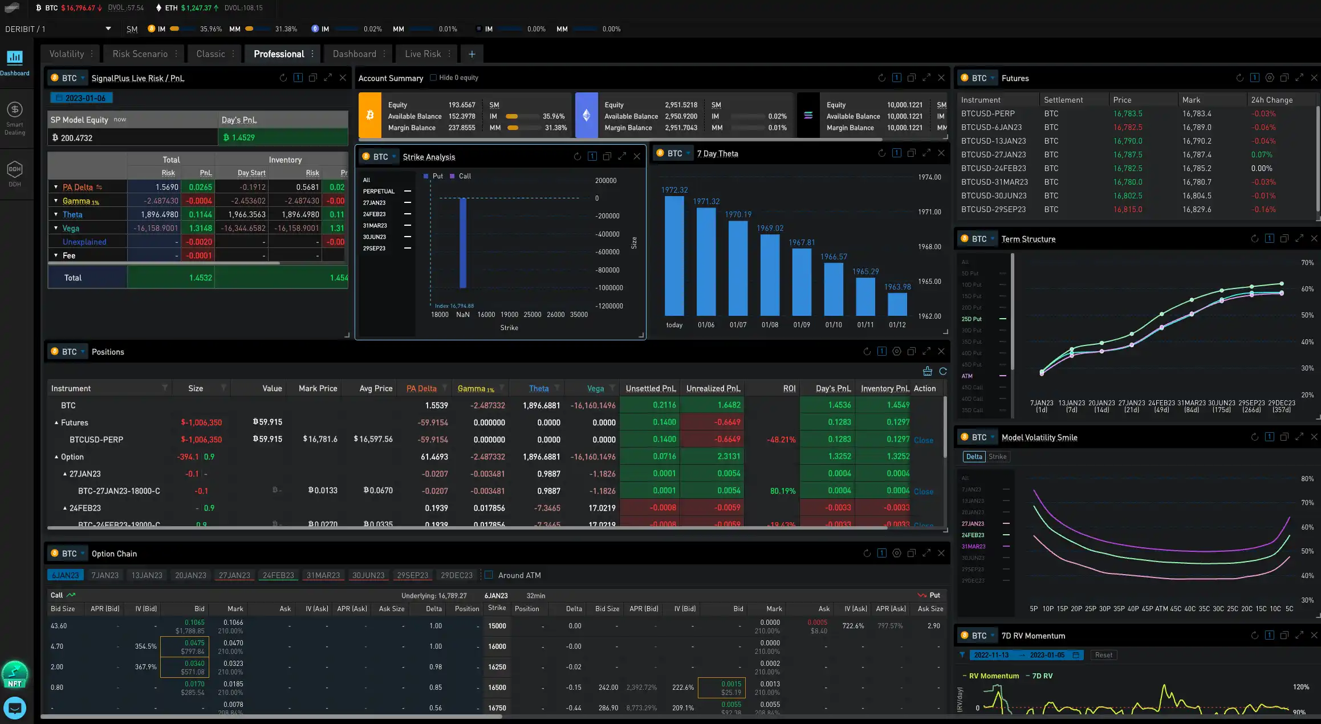The image size is (1321, 724).
Task: Click the Option Chain horizontal scrollbar
Action: (271, 716)
